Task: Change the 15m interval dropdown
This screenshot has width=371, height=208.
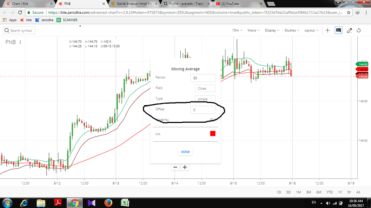Action: coord(237,30)
